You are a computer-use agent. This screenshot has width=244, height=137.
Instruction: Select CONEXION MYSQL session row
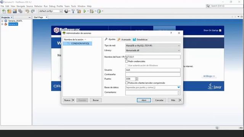(x=77, y=43)
